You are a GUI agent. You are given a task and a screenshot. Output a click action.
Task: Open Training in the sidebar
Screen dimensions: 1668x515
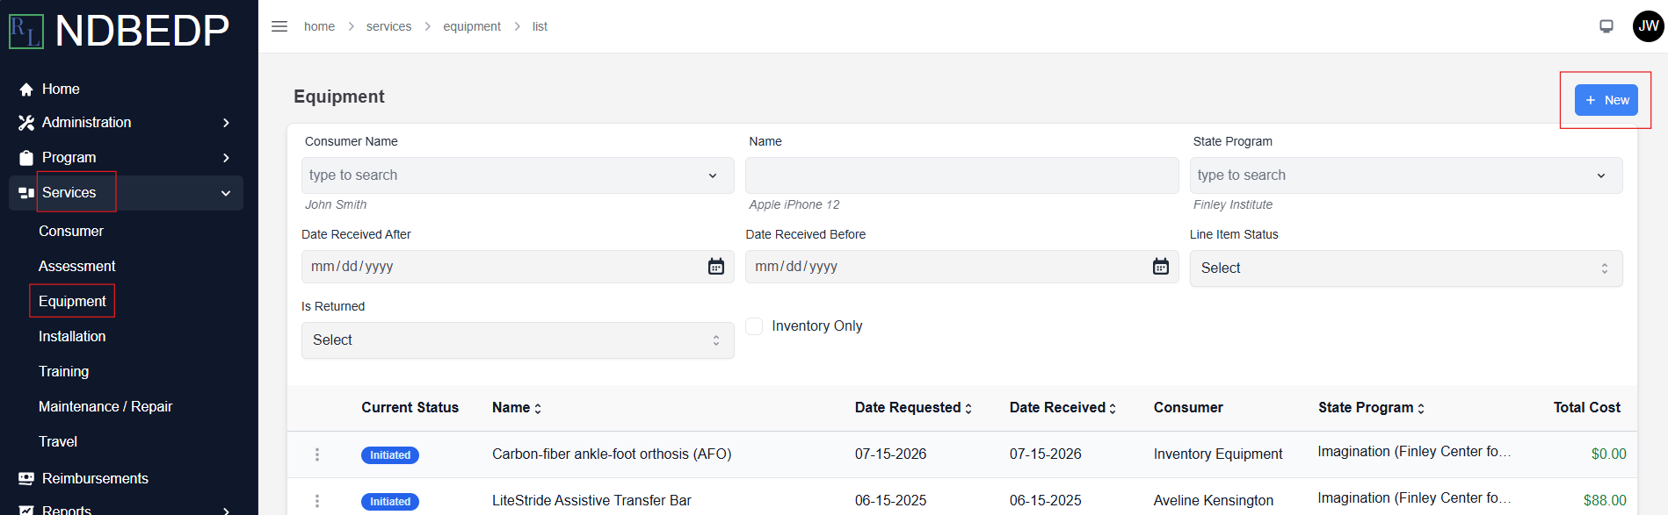pyautogui.click(x=63, y=372)
